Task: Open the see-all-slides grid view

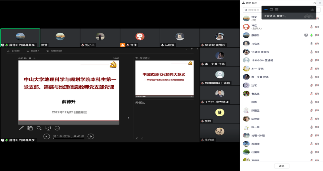Action: [30, 128]
